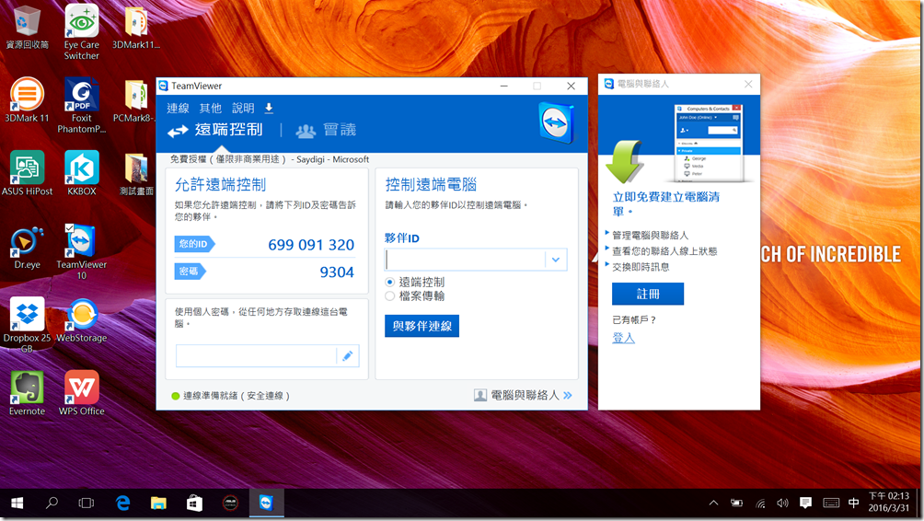The image size is (924, 521).
Task: Open the 夥伴ID dropdown arrow
Action: (556, 260)
